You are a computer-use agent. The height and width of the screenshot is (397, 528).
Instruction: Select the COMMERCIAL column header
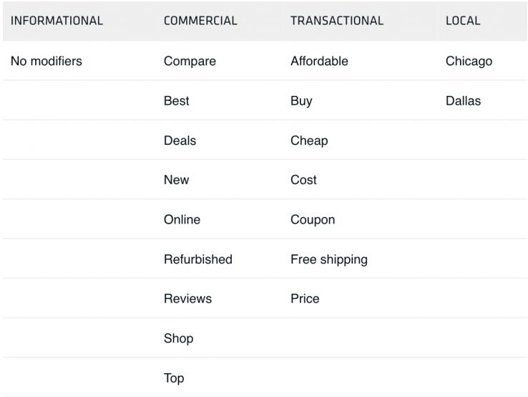click(200, 21)
